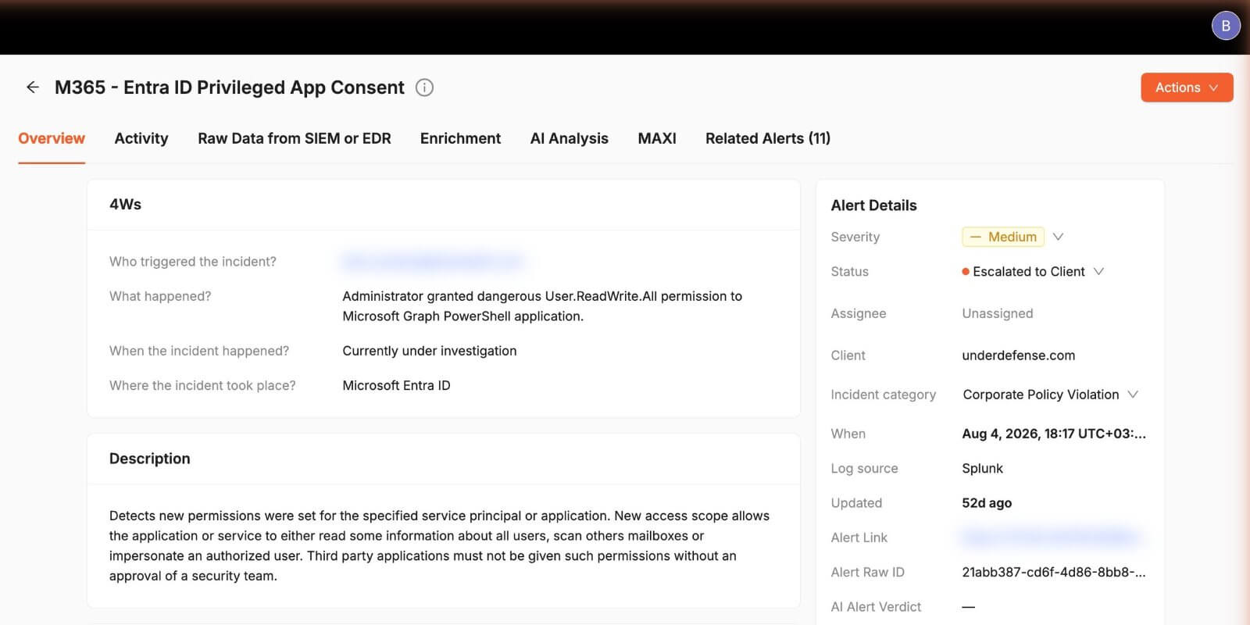Viewport: 1250px width, 625px height.
Task: Select the Splunk log source value
Action: (x=982, y=469)
